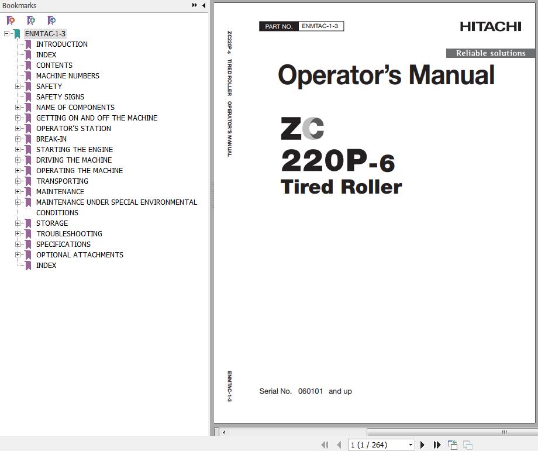The image size is (538, 451).
Task: Expand the SPECIFICATIONS bookmark
Action: [18, 245]
